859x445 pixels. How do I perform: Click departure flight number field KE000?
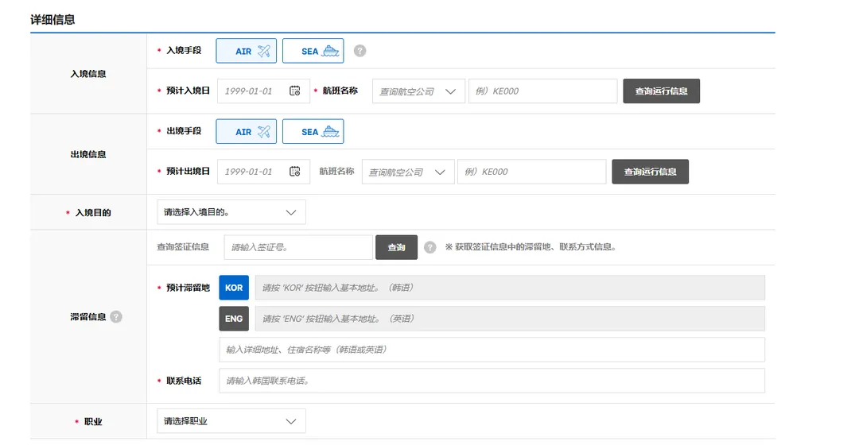[532, 172]
